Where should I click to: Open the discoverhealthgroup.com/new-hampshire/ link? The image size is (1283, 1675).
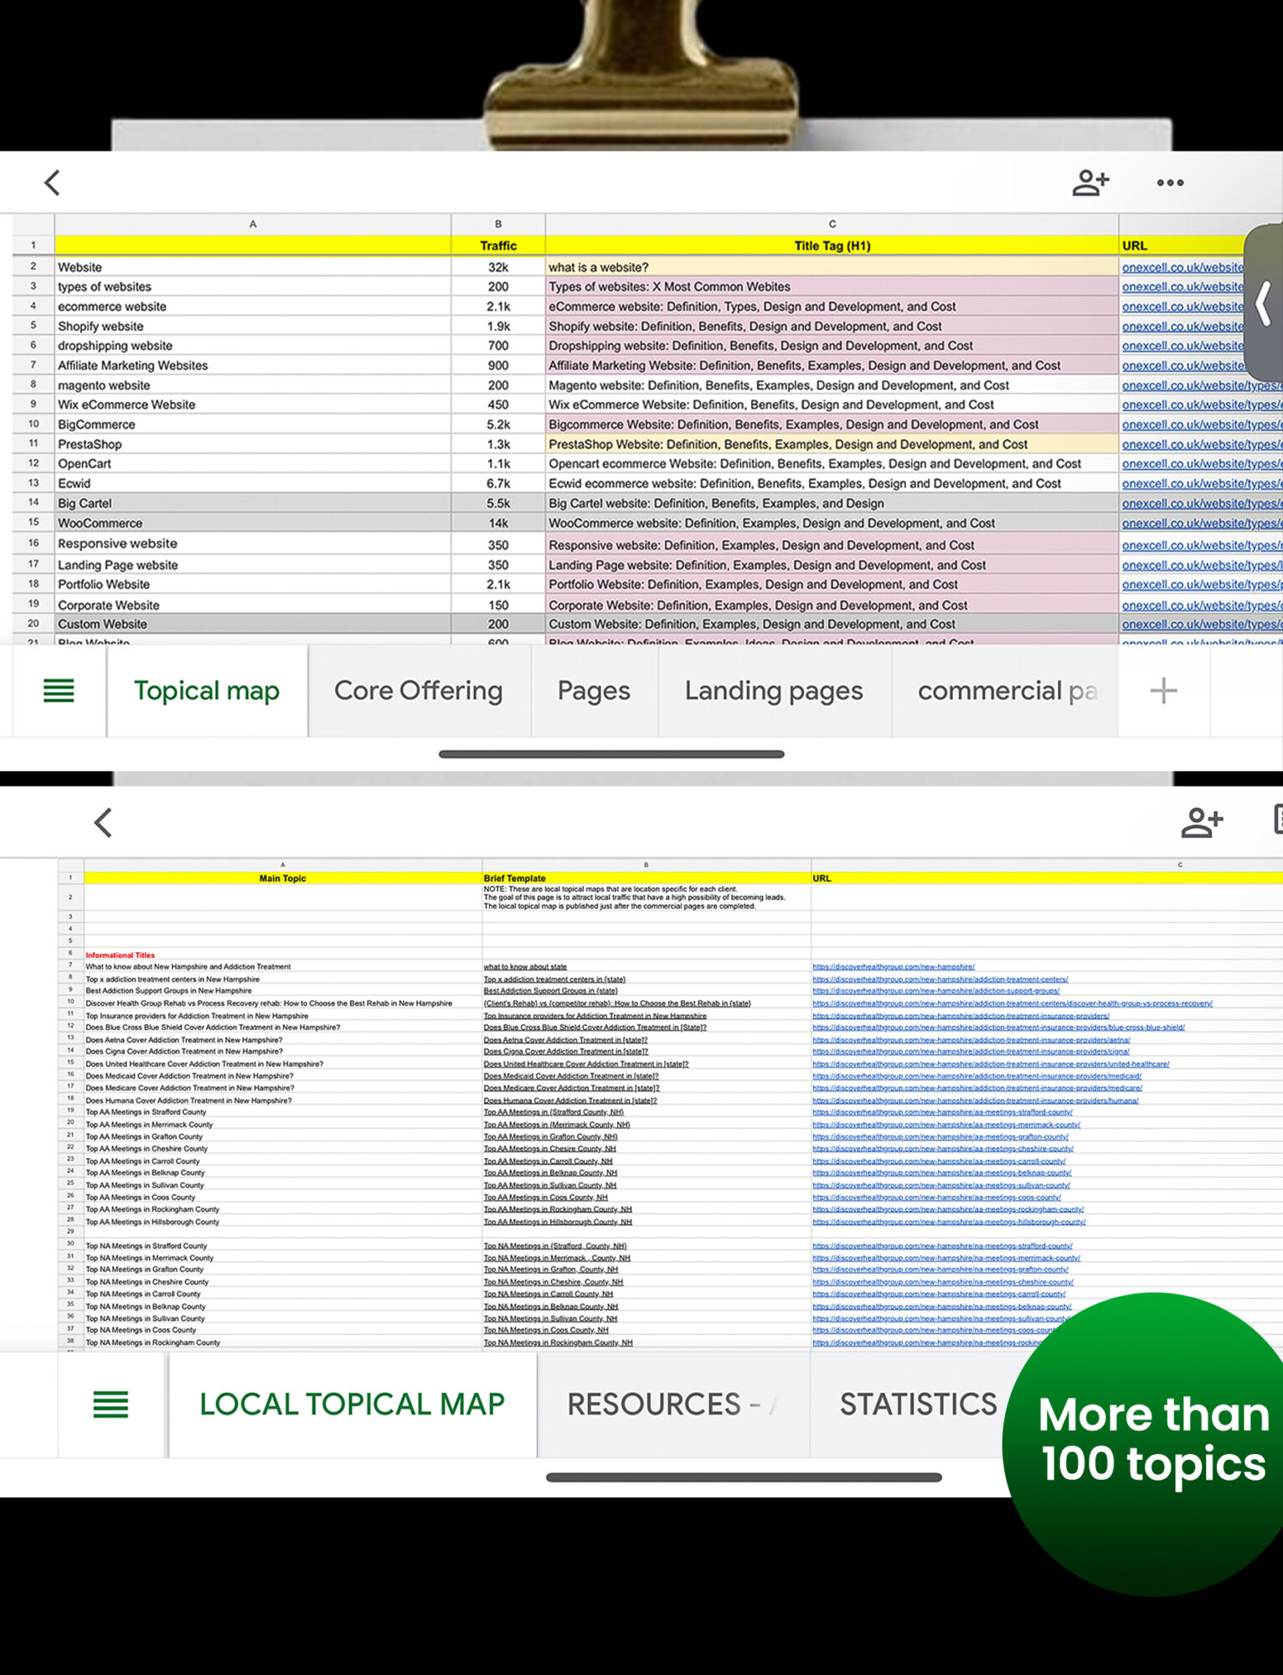click(x=893, y=966)
